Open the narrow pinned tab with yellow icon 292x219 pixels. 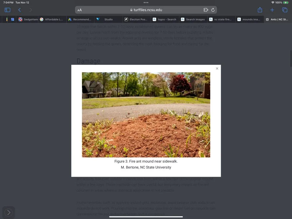[x=7, y=19]
